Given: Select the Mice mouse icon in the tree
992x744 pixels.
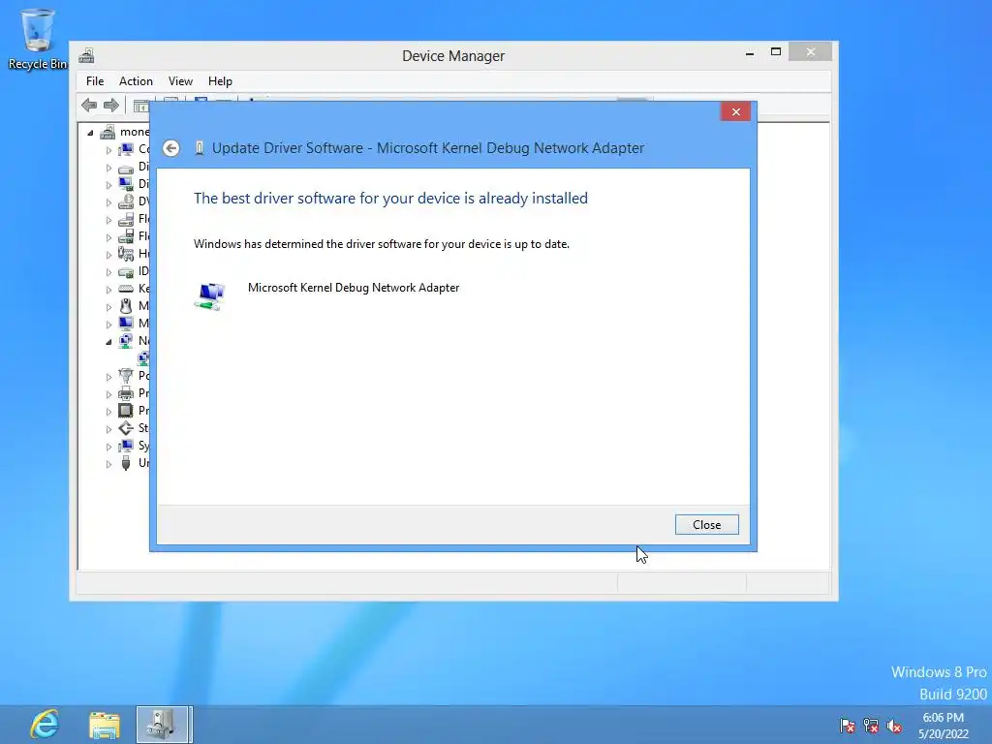Looking at the screenshot, I should 127,306.
